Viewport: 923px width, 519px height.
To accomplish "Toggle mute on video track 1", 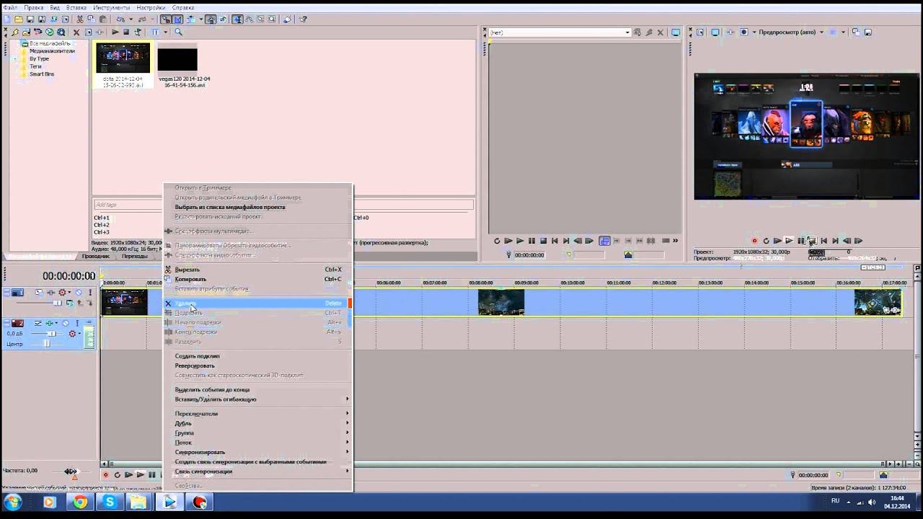I will (79, 293).
